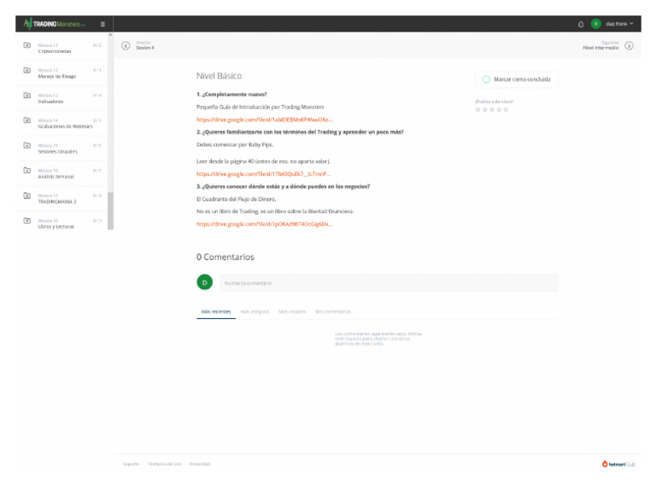656x488 pixels.
Task: Expand the Indicadores module
Action: 61,98
